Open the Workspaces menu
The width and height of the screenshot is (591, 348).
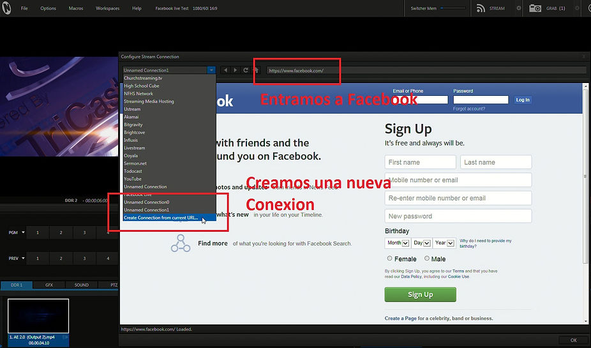(107, 8)
